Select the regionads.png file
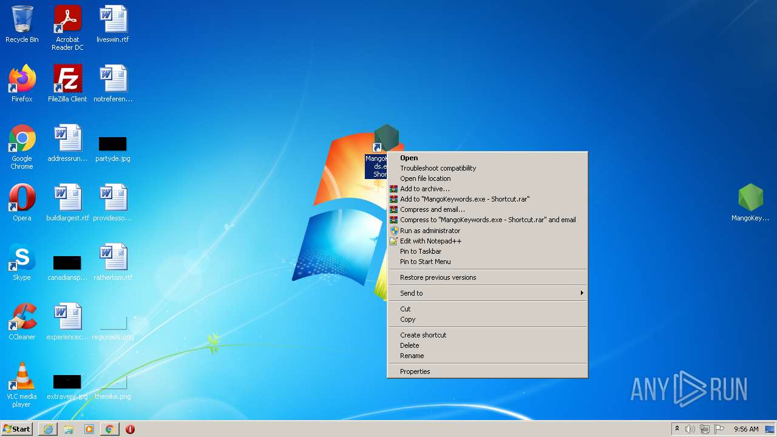Image resolution: width=777 pixels, height=437 pixels. [x=113, y=327]
